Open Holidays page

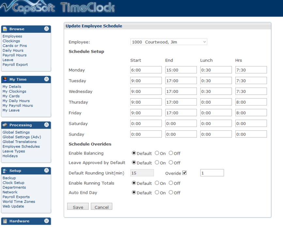(x=10, y=156)
